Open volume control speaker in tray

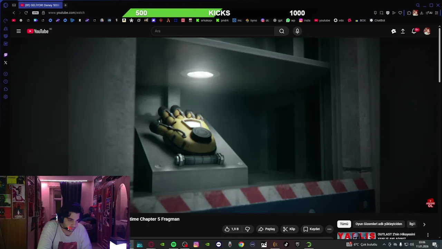tap(412, 245)
